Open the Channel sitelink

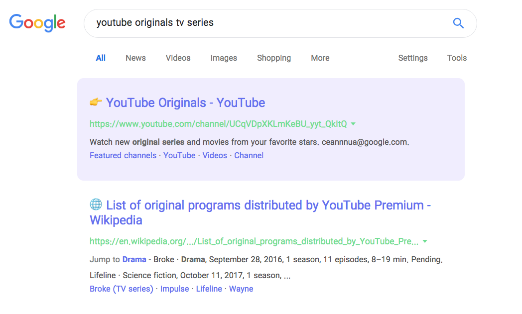tap(249, 155)
